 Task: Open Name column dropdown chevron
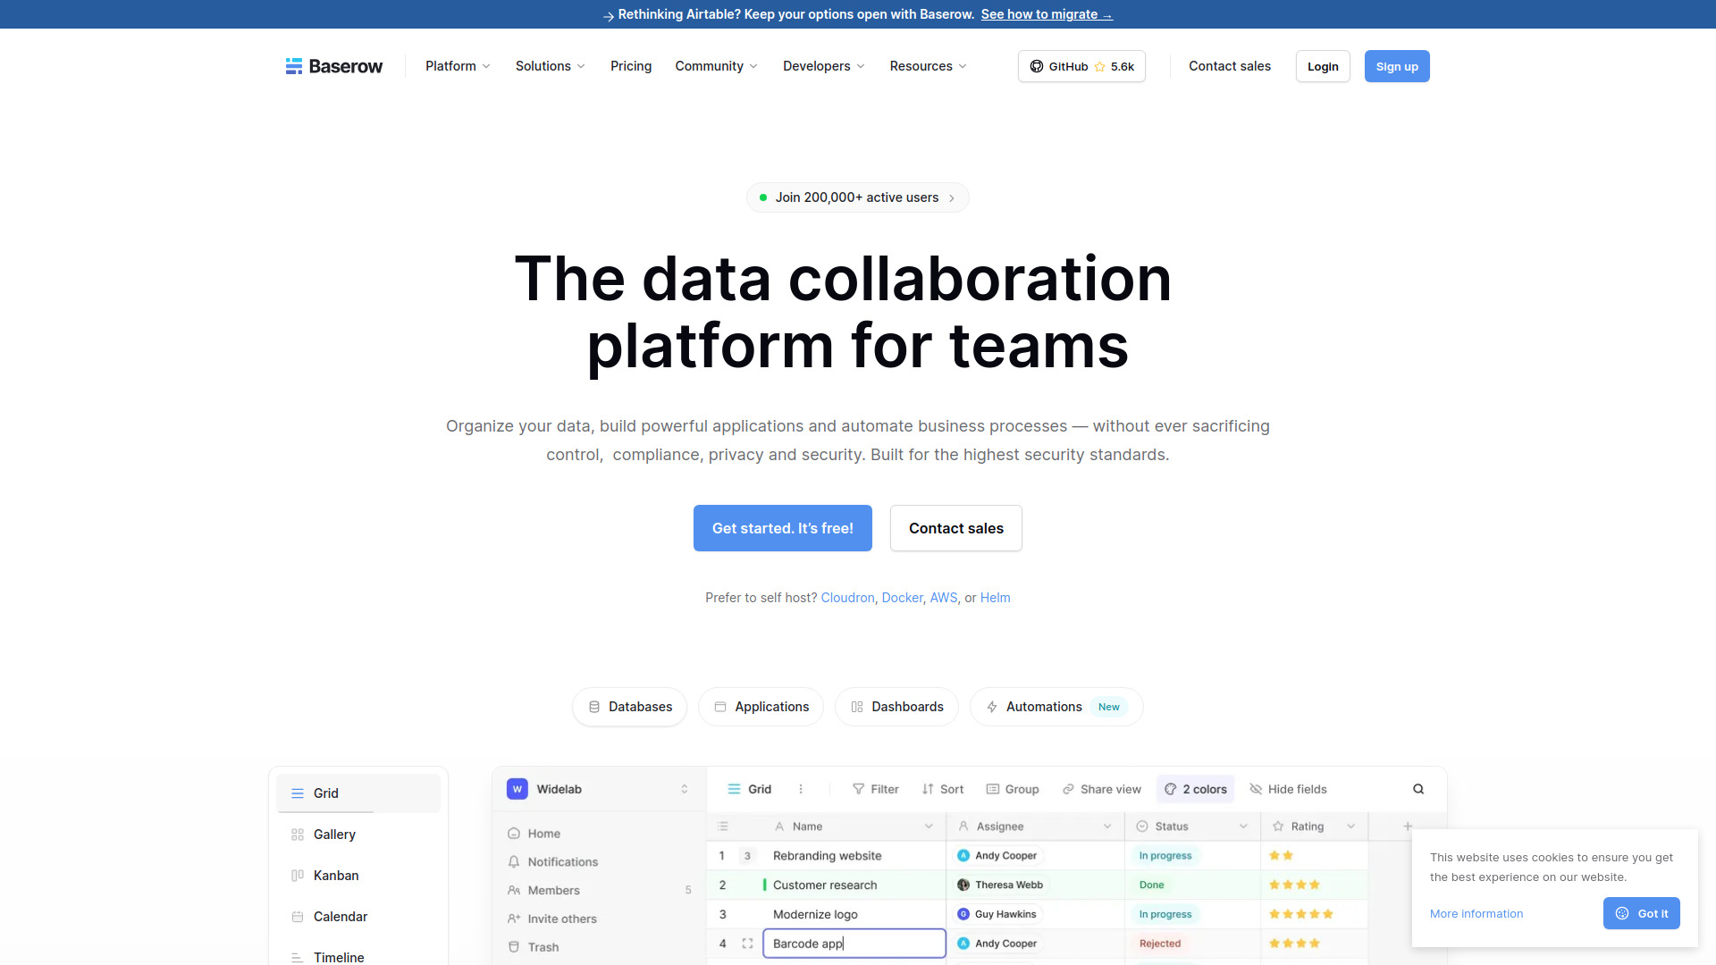coord(929,827)
